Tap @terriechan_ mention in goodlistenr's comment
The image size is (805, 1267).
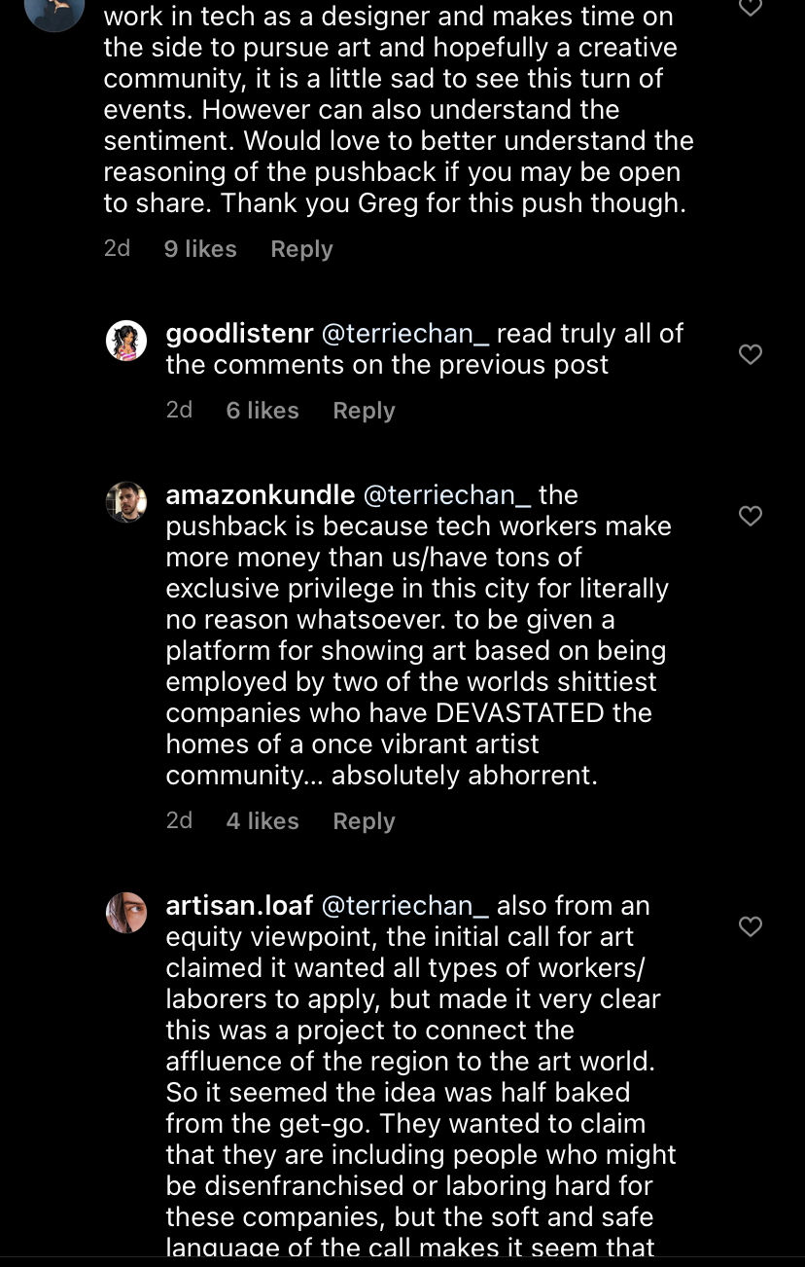tap(404, 334)
